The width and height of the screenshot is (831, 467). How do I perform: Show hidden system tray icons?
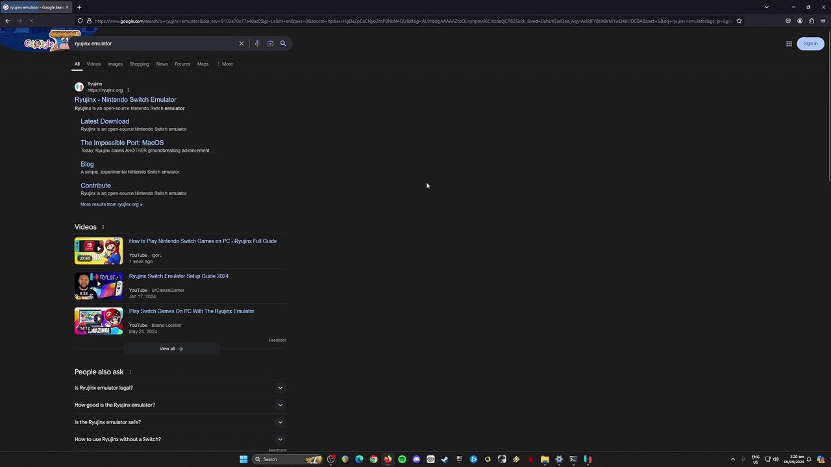[733, 459]
